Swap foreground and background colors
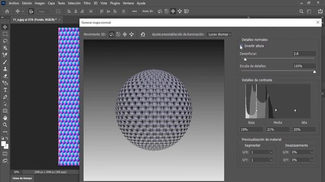Screen dimensions: 325x182 click(7, 138)
